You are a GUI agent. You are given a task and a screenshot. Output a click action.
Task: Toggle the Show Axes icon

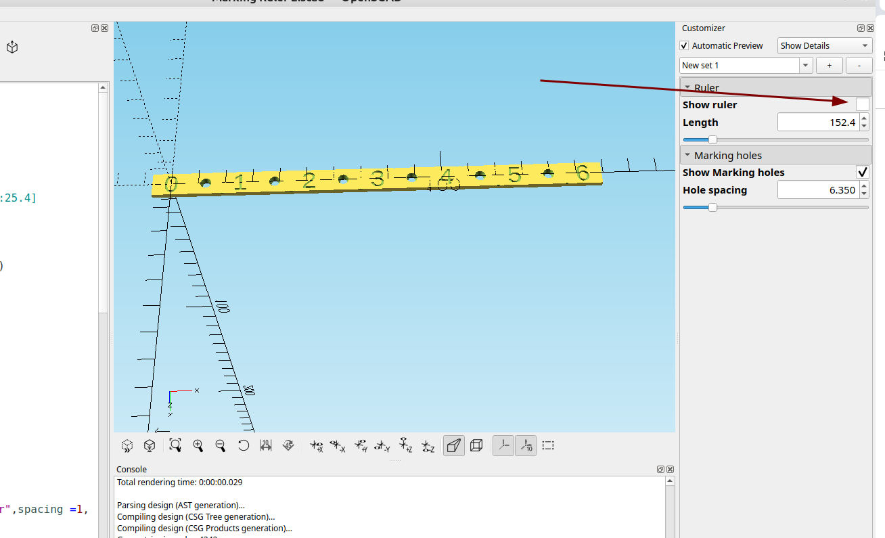click(x=503, y=445)
